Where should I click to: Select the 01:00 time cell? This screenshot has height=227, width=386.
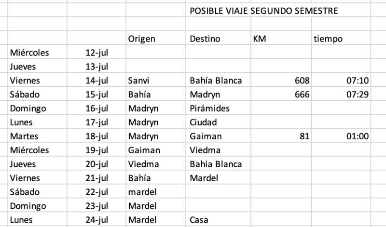click(341, 136)
